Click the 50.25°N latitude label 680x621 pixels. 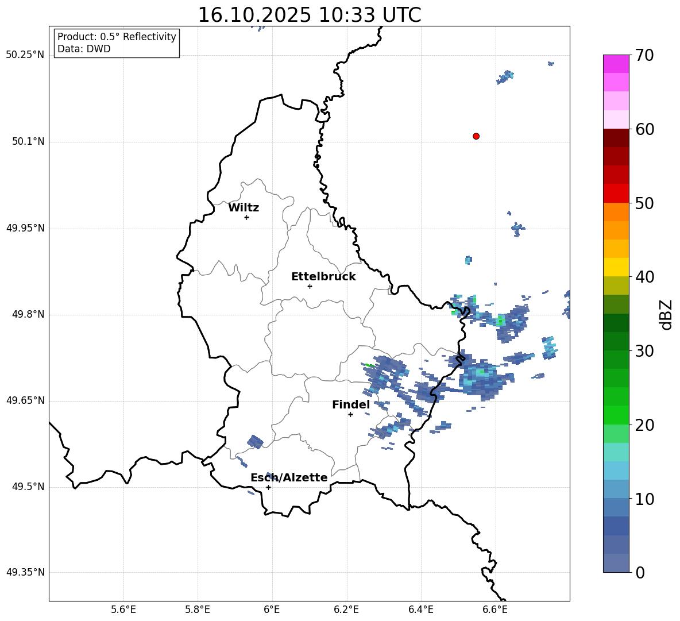pyautogui.click(x=25, y=55)
